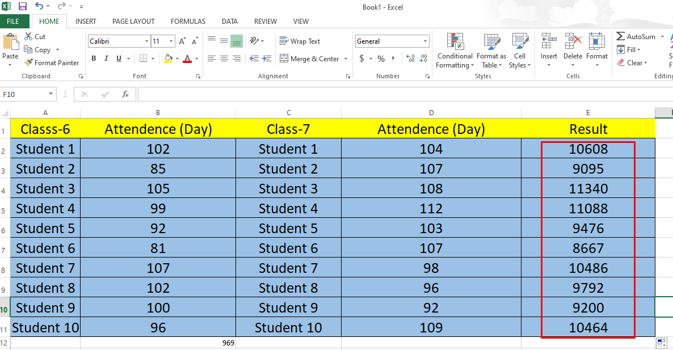Toggle Wrap Text for the cell
Viewport: 673px width, 350px height.
(300, 41)
